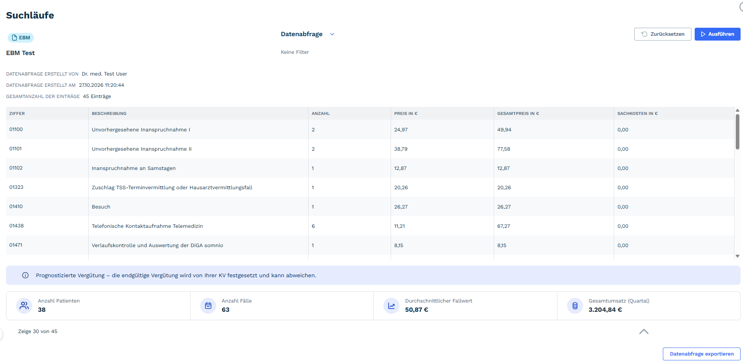Click Verlaufskontrolle DiGA somnio row
The image size is (743, 362).
pyautogui.click(x=370, y=245)
